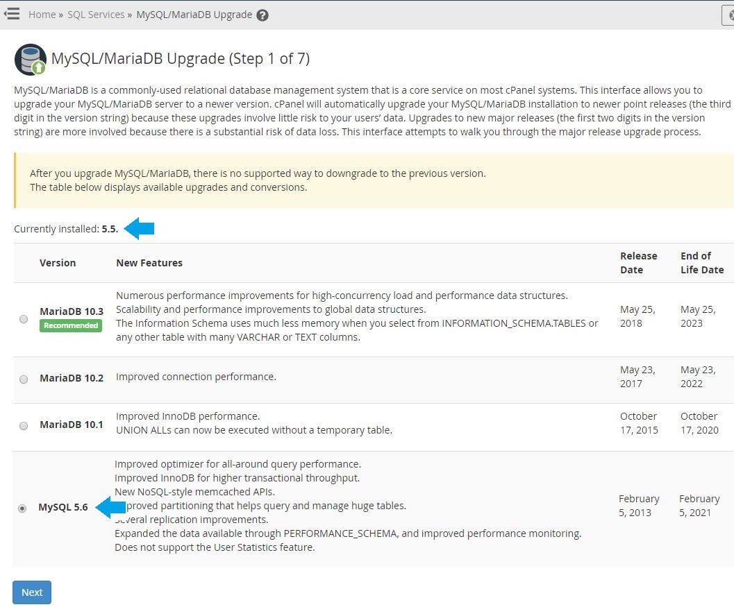Screen dimensions: 734x607
Task: Click release date February 5, 2013
Action: coord(639,506)
